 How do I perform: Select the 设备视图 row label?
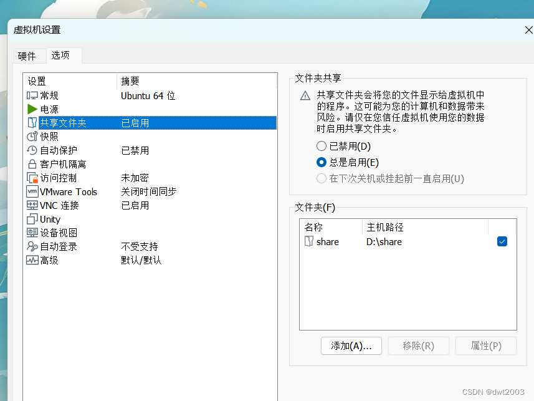59,233
